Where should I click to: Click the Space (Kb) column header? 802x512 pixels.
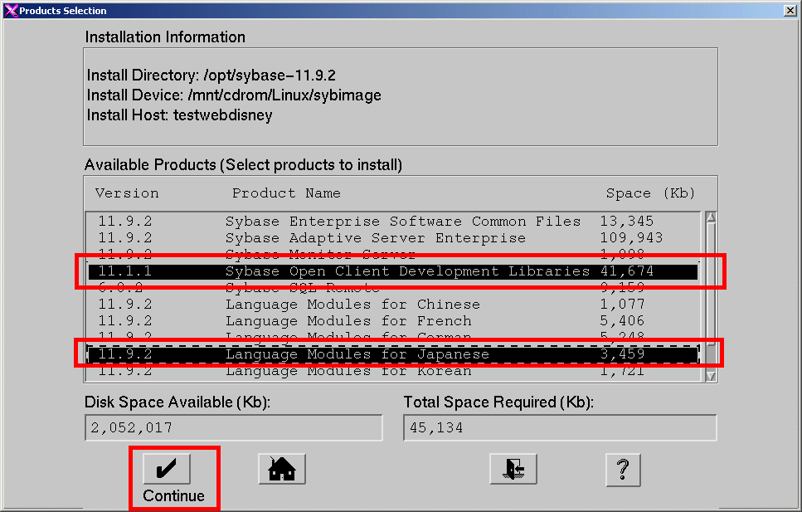click(650, 193)
